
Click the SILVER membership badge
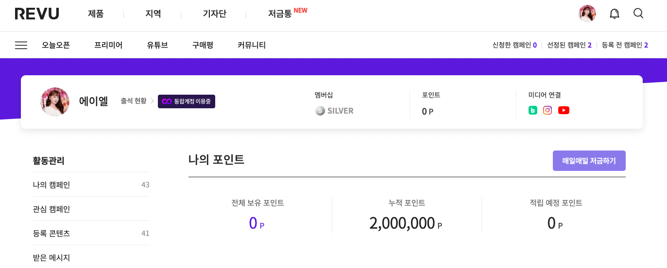coord(334,111)
